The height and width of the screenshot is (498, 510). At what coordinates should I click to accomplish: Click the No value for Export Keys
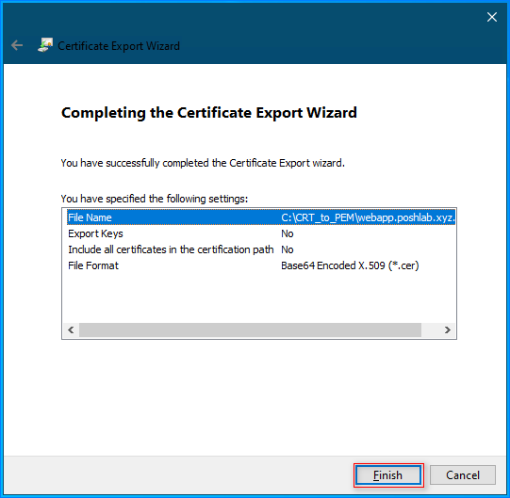[x=288, y=233]
